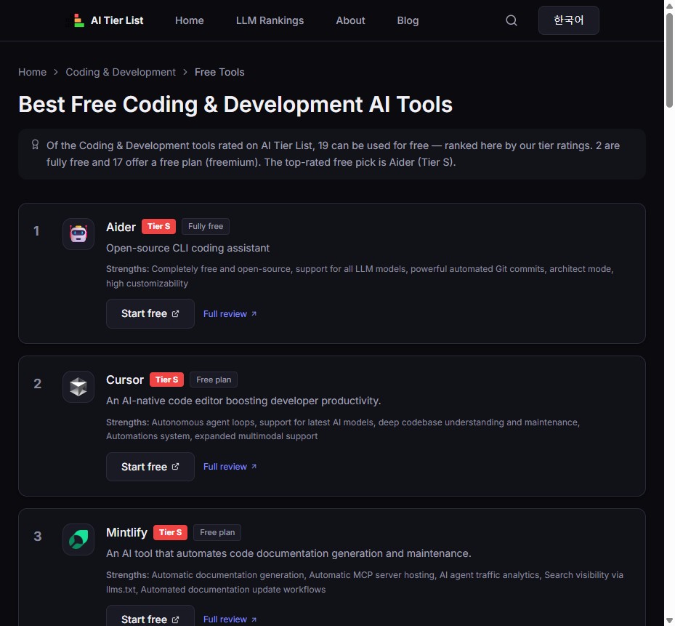This screenshot has width=675, height=626.
Task: Click the AI Tier List brand name
Action: pyautogui.click(x=117, y=20)
